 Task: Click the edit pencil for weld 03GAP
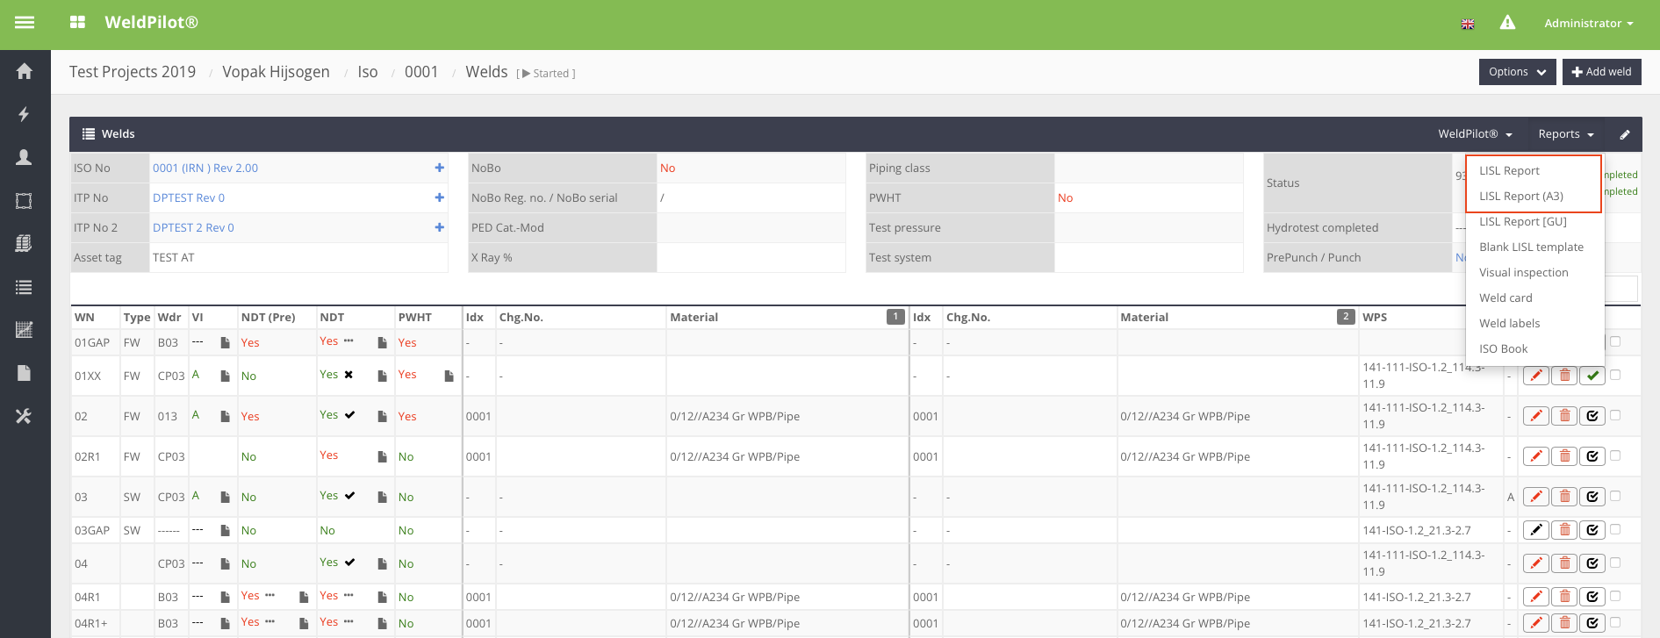[x=1535, y=530]
